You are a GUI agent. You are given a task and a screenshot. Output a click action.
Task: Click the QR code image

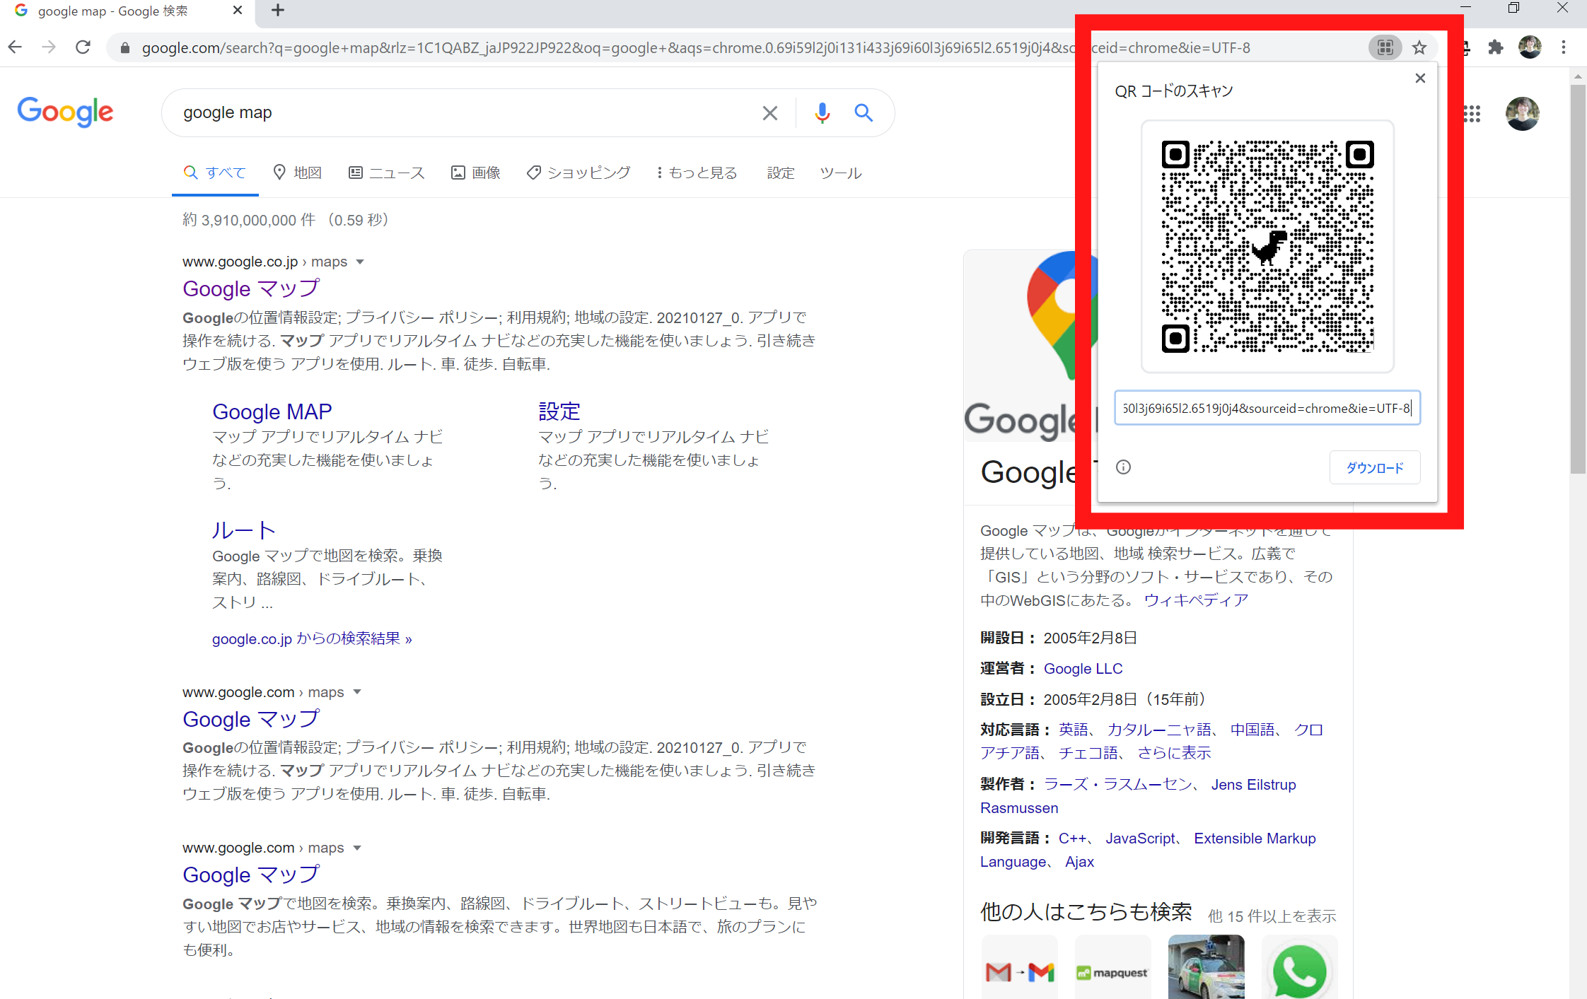(1267, 246)
